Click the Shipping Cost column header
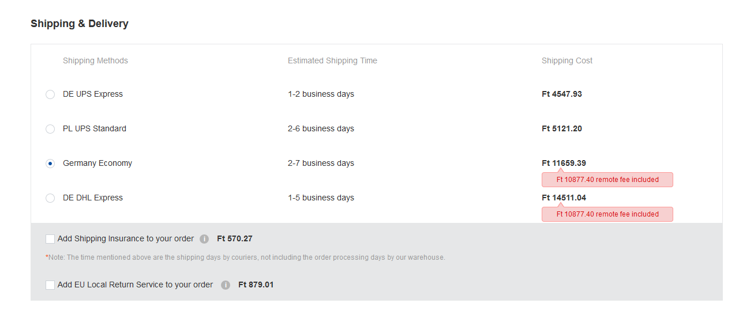 [x=567, y=60]
